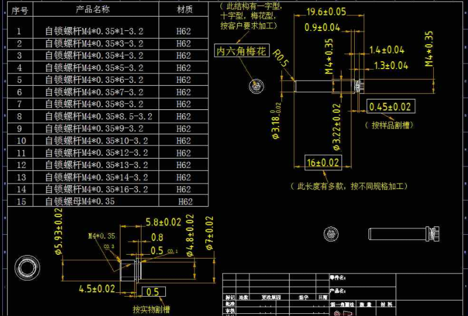
Task: Click the assembled screw side view above title block
Action: click(x=402, y=233)
